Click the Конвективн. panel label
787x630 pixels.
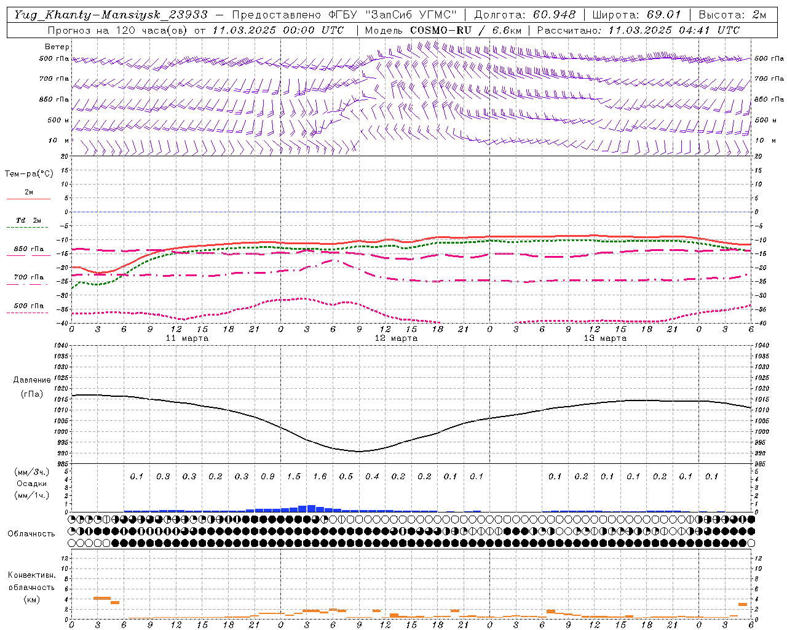[x=31, y=575]
